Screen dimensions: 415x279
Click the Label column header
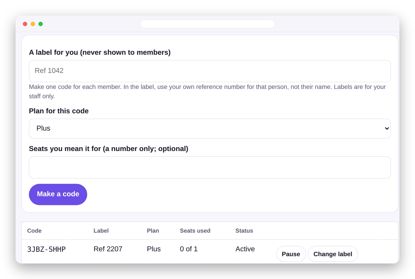click(101, 231)
